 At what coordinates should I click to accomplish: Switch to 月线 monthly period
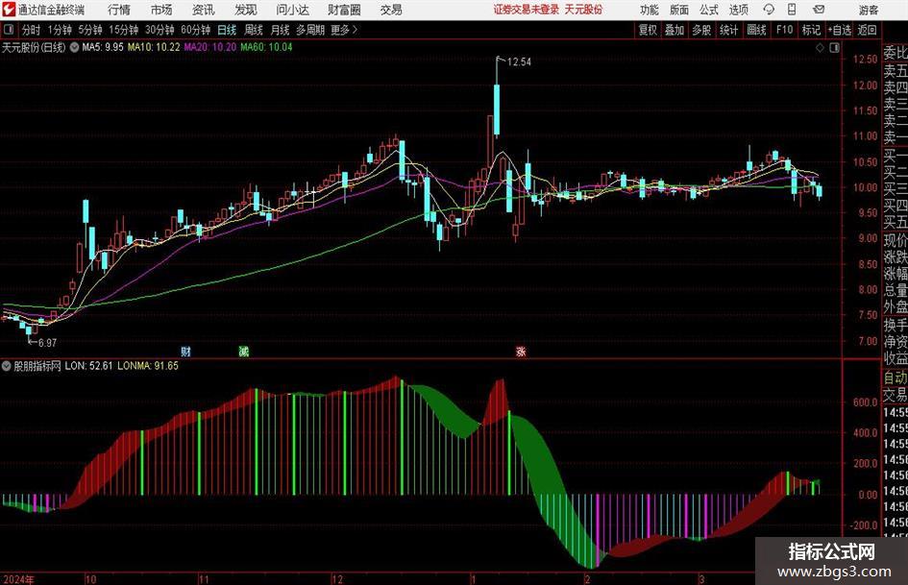[x=281, y=30]
